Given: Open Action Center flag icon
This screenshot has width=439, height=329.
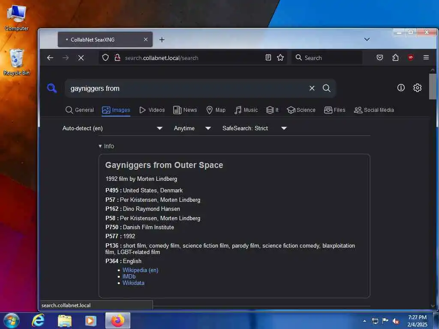Looking at the screenshot, I should (385, 321).
